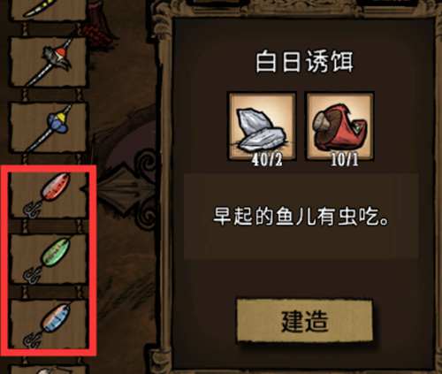This screenshot has width=442, height=374.
Task: Click the flint ingredient slot showing 40/2
Action: 263,126
